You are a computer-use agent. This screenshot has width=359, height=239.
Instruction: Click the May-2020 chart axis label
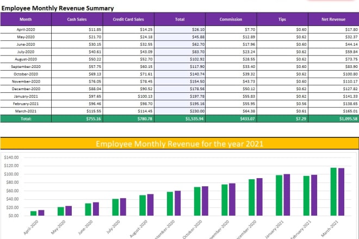(x=58, y=227)
